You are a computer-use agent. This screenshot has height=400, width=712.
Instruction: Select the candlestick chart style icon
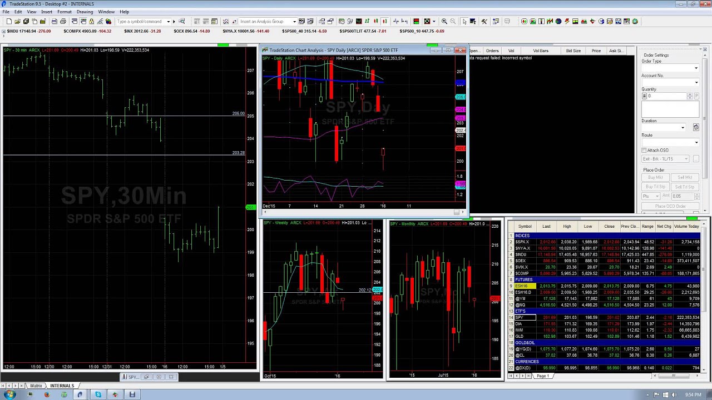(x=375, y=22)
